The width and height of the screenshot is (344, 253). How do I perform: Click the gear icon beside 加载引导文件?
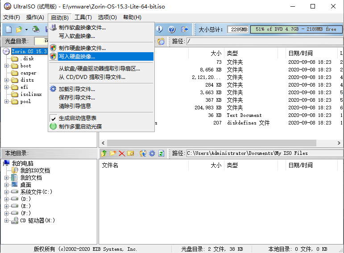pos(53,89)
